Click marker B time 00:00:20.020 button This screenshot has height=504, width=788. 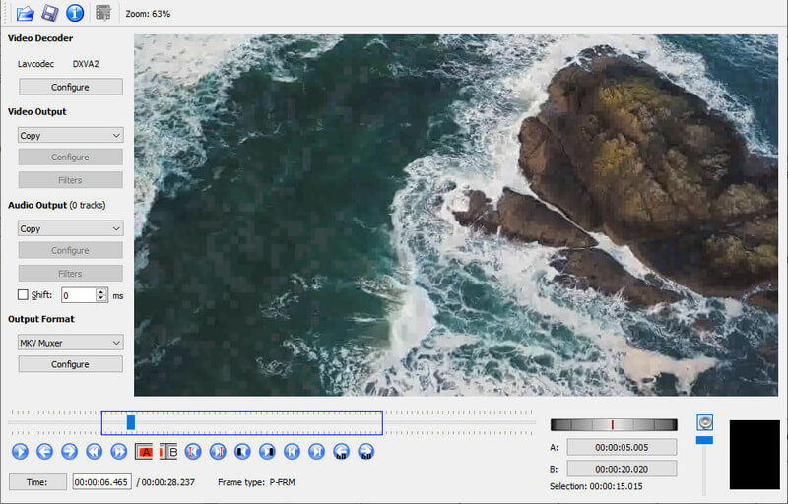[622, 469]
